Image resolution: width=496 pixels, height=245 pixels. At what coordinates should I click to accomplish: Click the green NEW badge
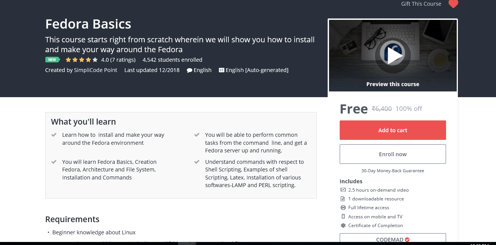(53, 60)
